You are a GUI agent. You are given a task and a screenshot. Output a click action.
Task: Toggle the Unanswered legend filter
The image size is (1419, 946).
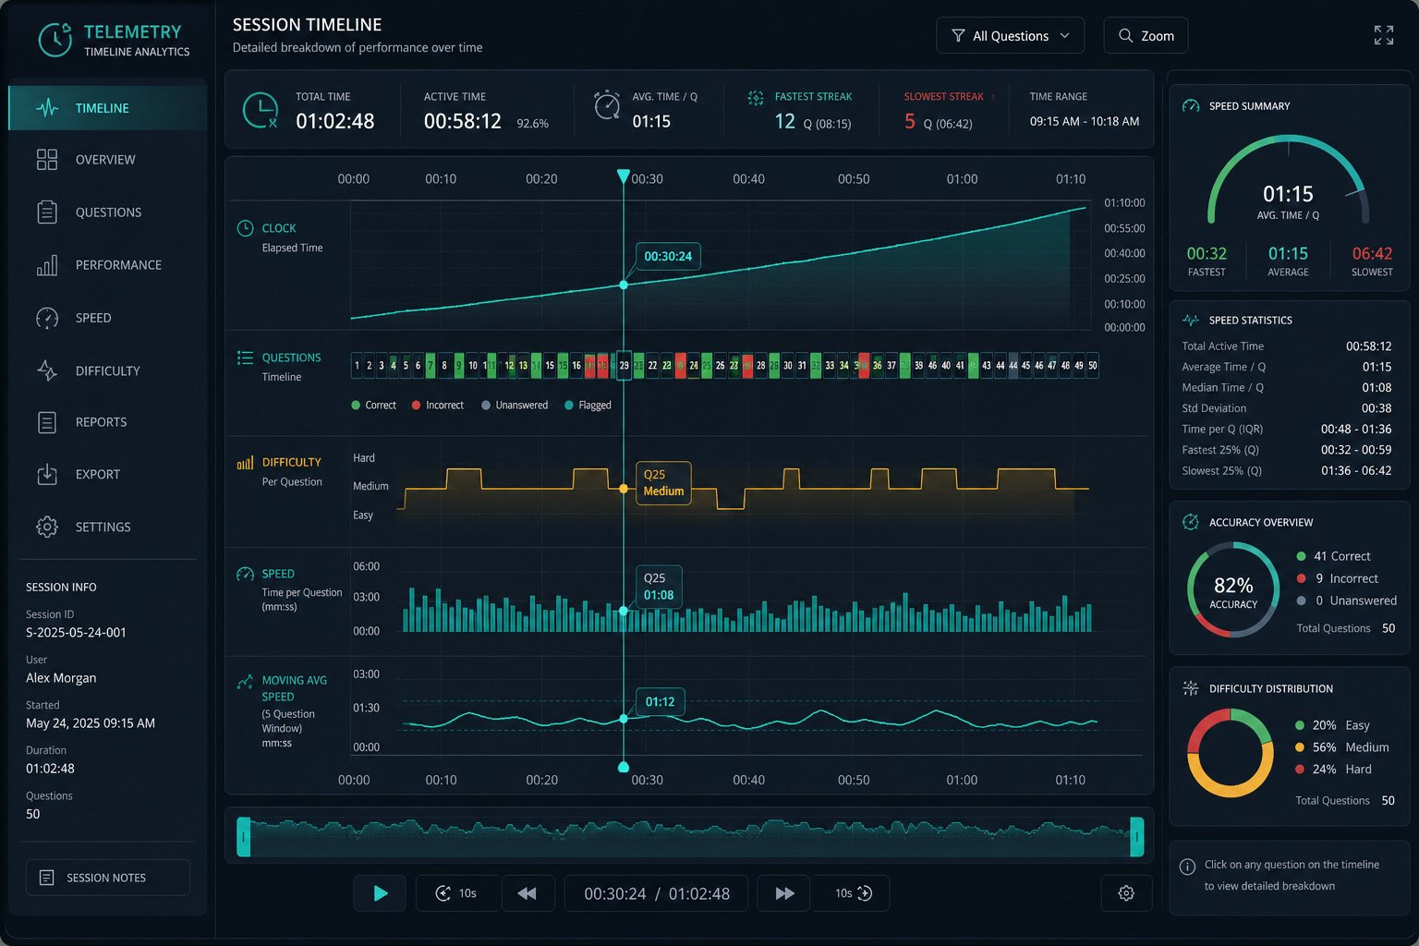click(x=515, y=405)
